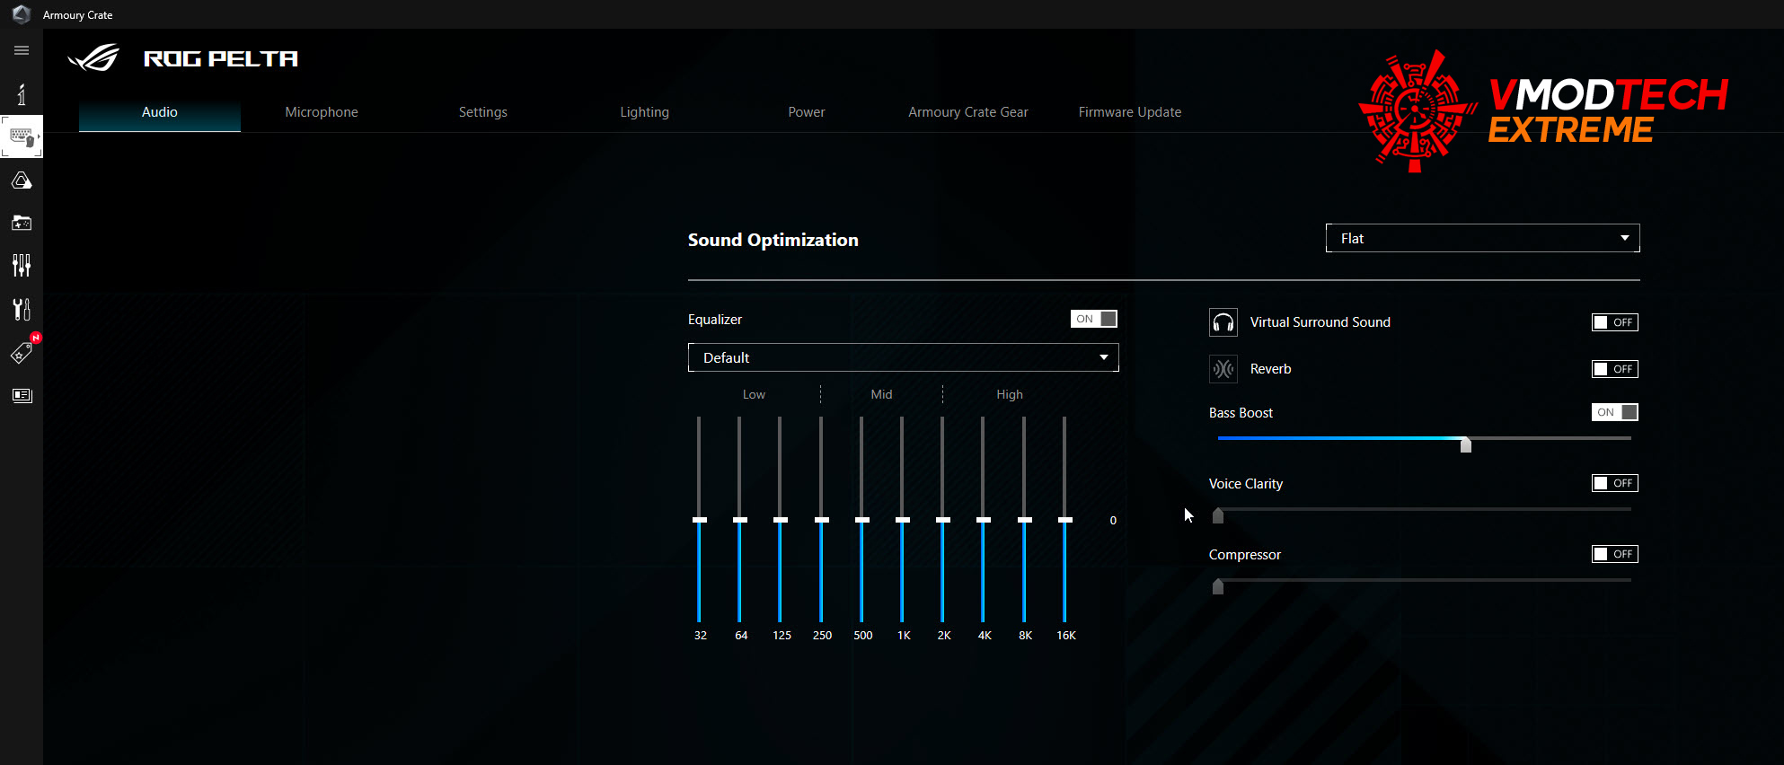The image size is (1784, 765).
Task: Click the 32 Hz equalizer band handle
Action: click(700, 520)
